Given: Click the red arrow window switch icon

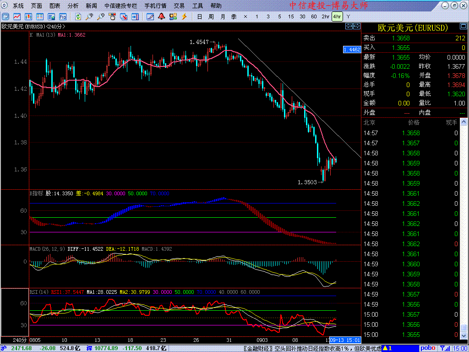Looking at the screenshot, I should [x=124, y=16].
